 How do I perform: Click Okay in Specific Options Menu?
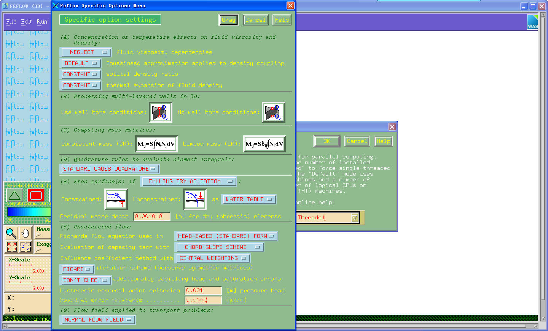tap(229, 20)
